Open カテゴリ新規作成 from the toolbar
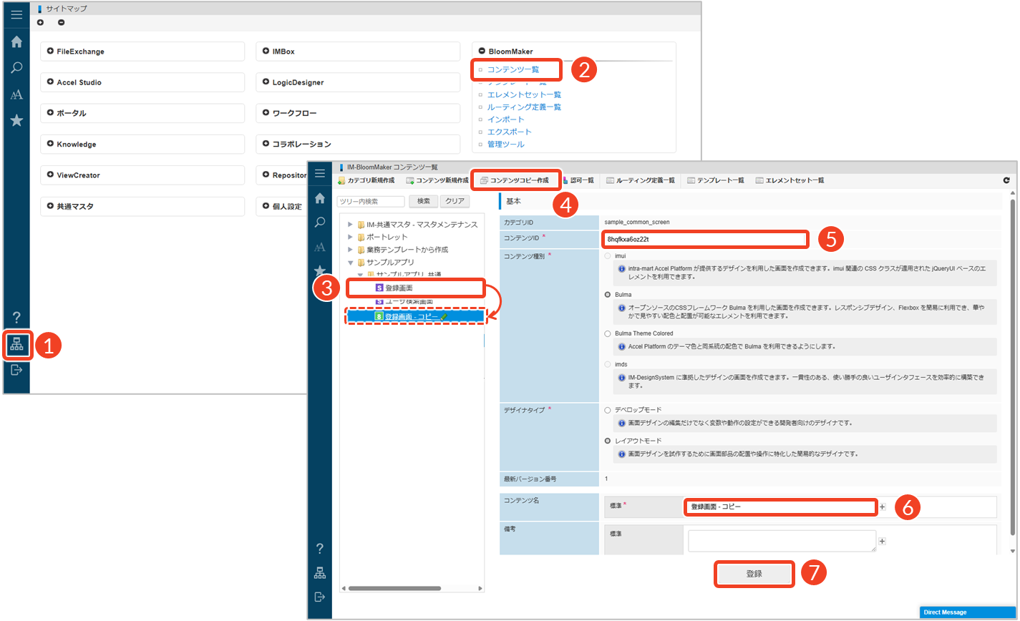Screen dimensions: 1020x621 click(x=366, y=181)
